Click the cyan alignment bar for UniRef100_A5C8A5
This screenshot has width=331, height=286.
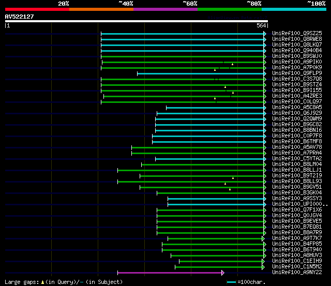[215, 108]
